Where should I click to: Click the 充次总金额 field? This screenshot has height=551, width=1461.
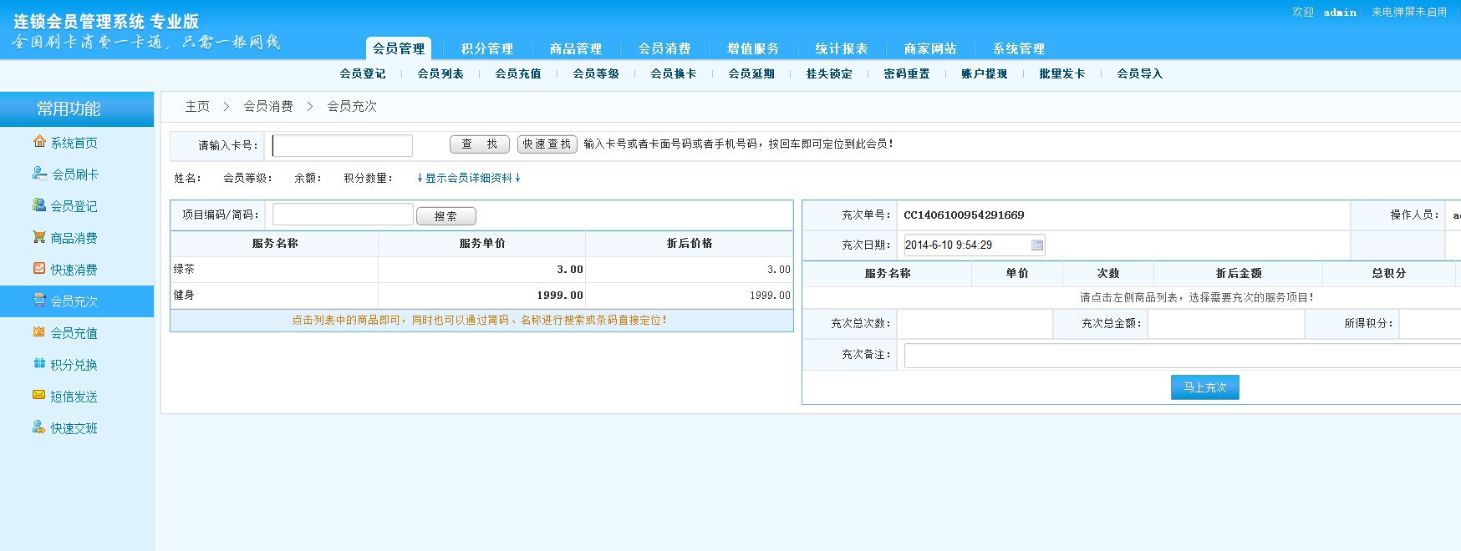tap(1226, 323)
